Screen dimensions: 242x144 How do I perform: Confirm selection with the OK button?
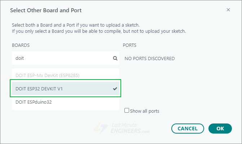(x=220, y=128)
